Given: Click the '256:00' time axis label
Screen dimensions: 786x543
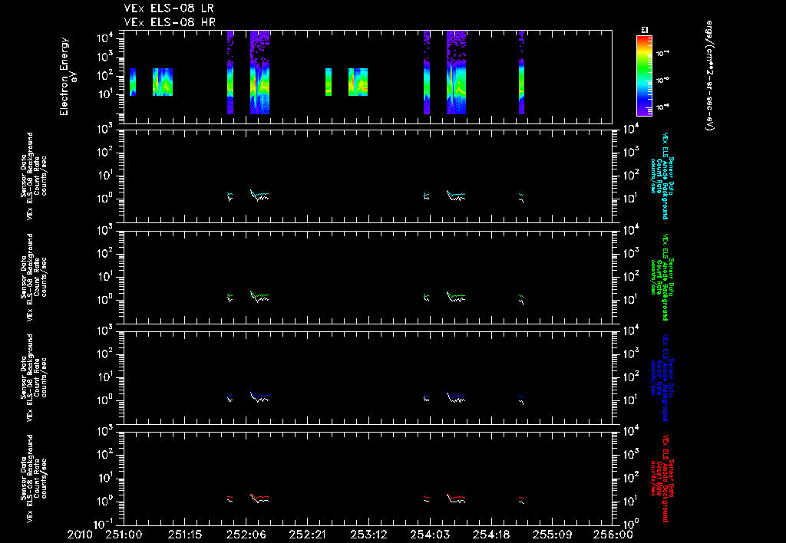Looking at the screenshot, I should click(x=613, y=535).
